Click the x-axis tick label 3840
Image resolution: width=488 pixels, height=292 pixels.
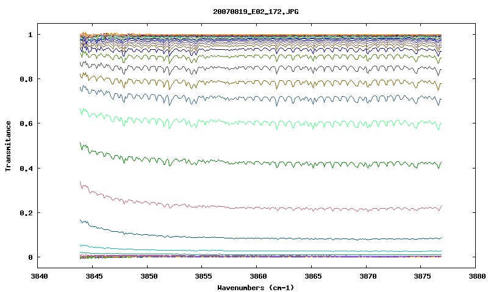[x=39, y=276]
